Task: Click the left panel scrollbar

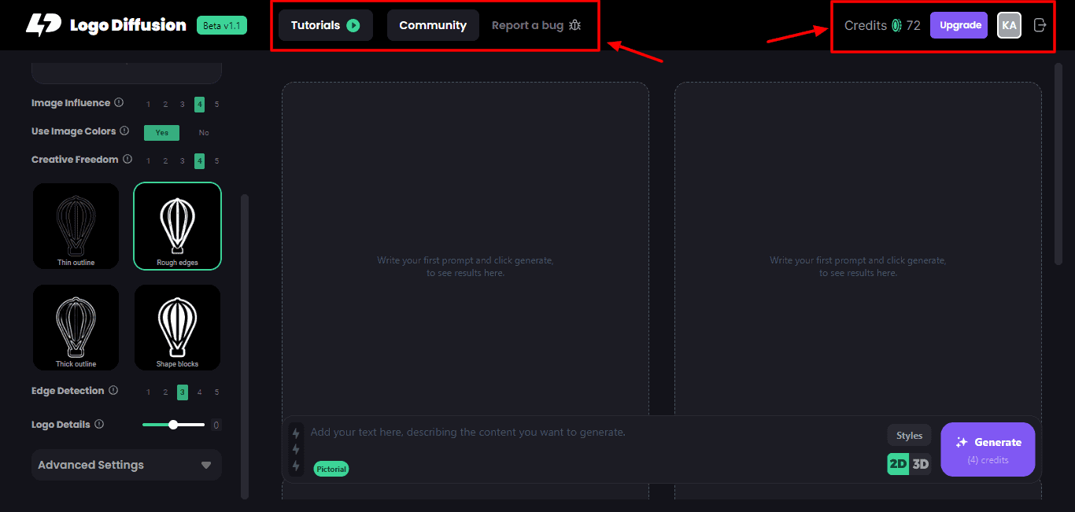Action: pyautogui.click(x=245, y=346)
